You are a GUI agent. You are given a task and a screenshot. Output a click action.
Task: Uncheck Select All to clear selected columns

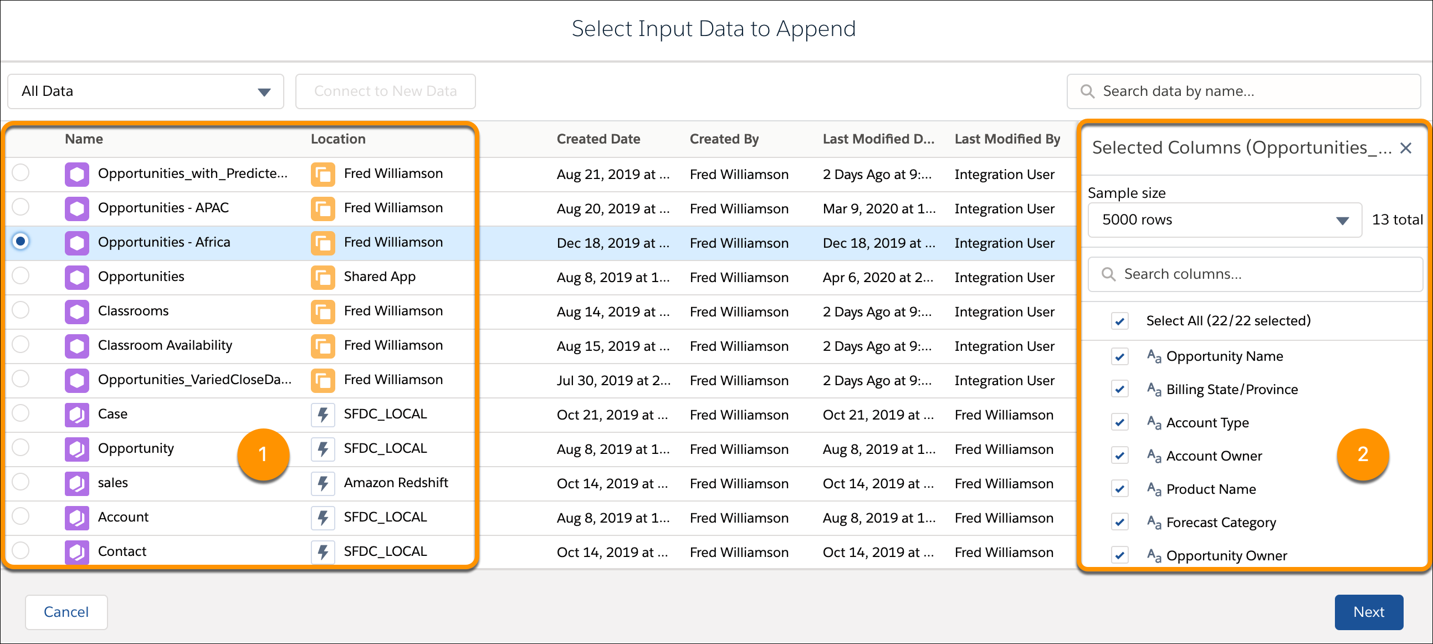point(1119,320)
